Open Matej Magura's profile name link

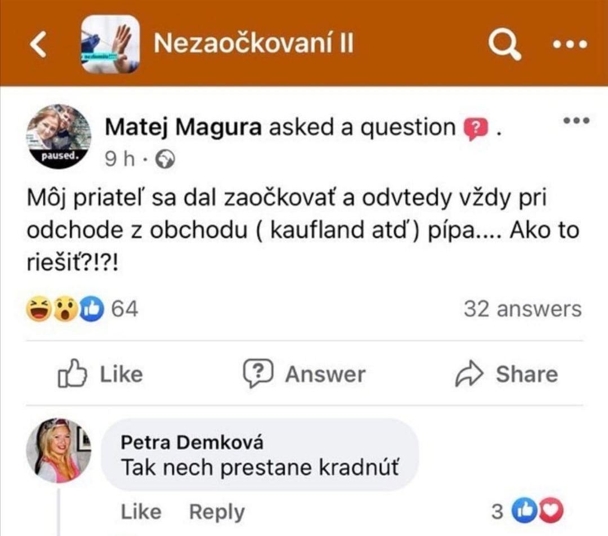click(184, 128)
